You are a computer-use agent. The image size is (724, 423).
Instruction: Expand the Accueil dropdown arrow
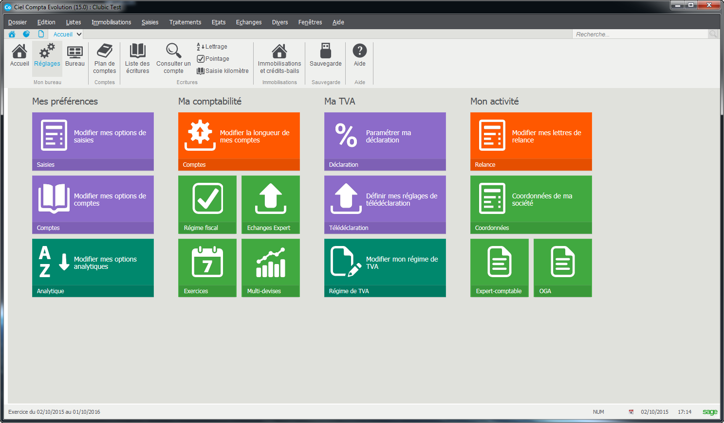tap(79, 35)
